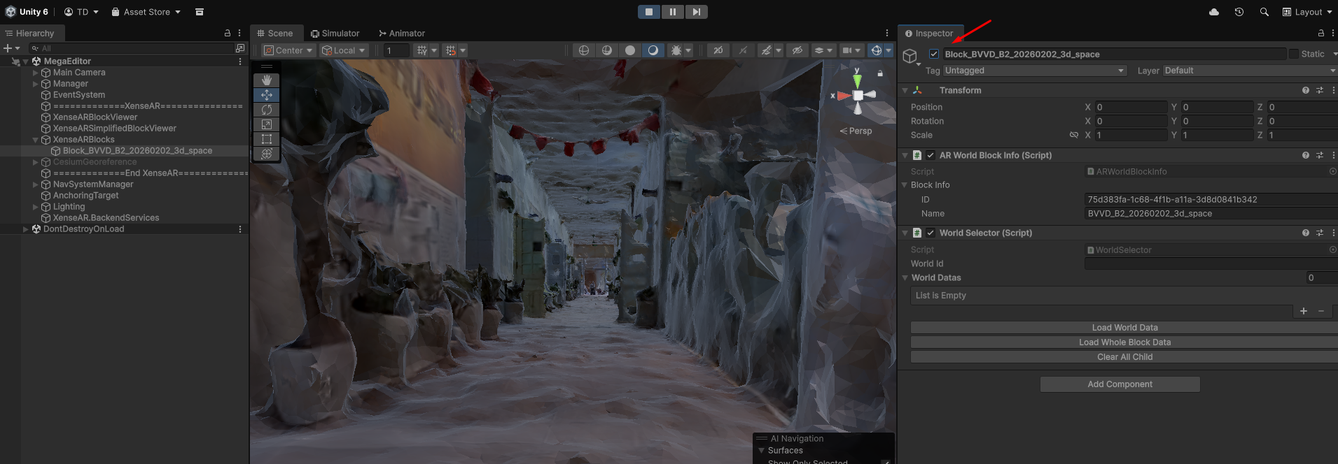Switch to the Simulator tab
1338x464 pixels.
335,34
